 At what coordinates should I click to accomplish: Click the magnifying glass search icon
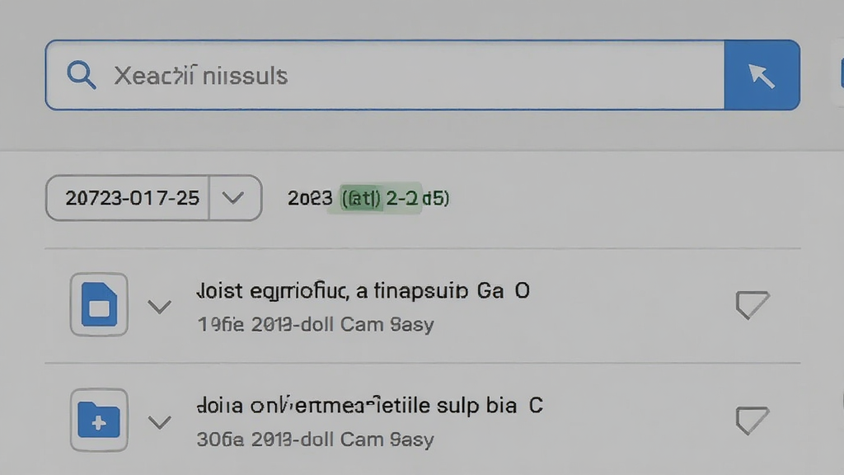[x=82, y=75]
